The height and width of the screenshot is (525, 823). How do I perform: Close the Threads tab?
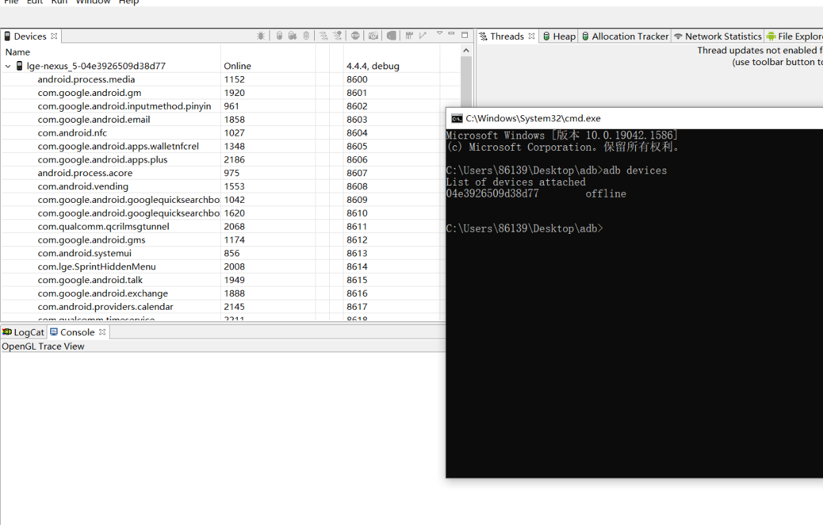(x=532, y=36)
